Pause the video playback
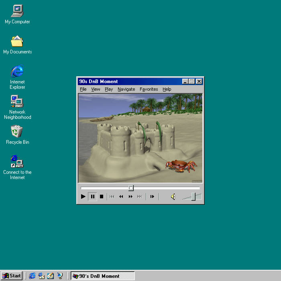The height and width of the screenshot is (281, 281). click(92, 197)
